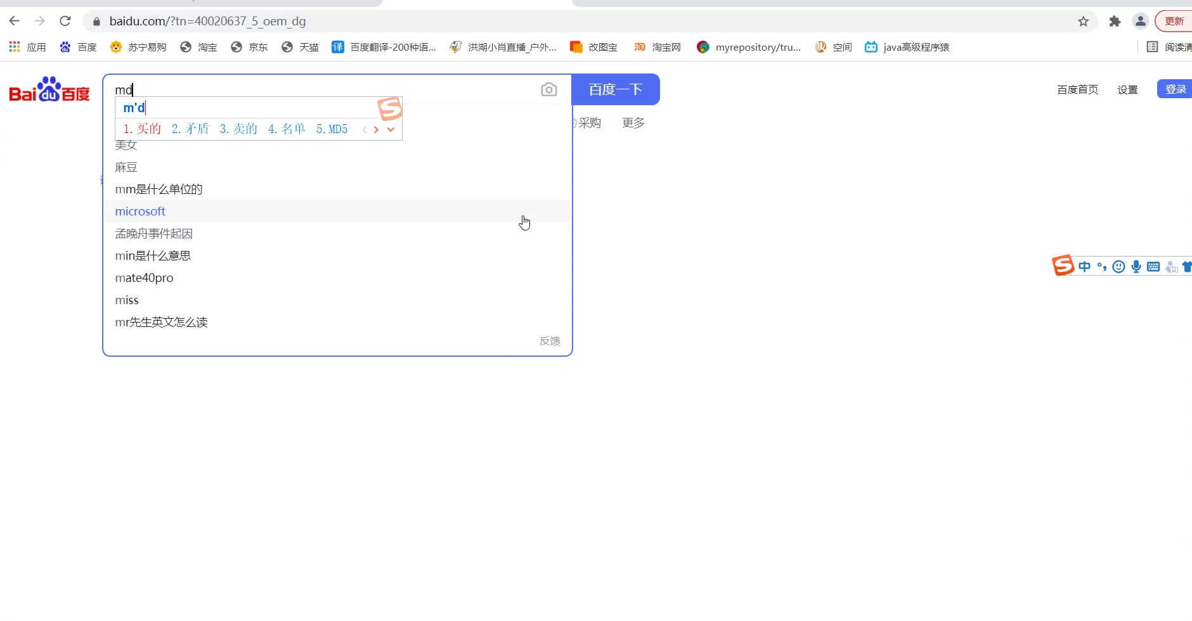Open the 应用 apps bookmark

pos(27,47)
